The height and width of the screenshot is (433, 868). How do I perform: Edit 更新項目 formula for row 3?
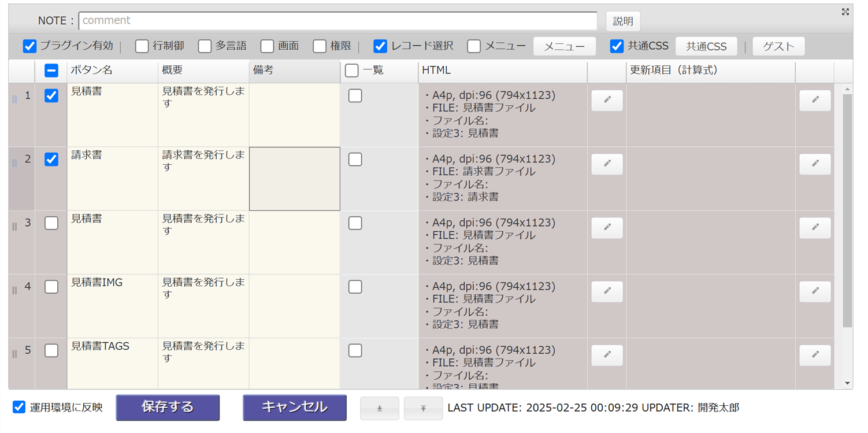coord(815,228)
